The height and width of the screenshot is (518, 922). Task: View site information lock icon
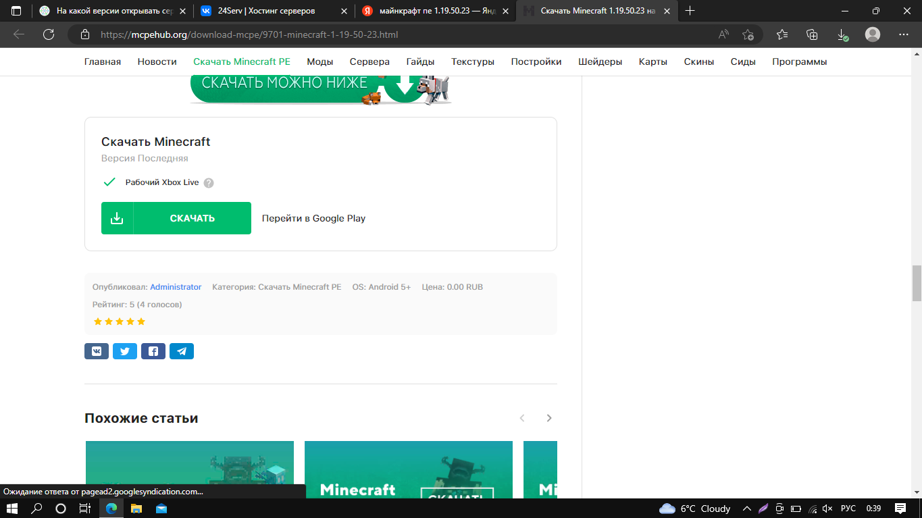(x=84, y=34)
